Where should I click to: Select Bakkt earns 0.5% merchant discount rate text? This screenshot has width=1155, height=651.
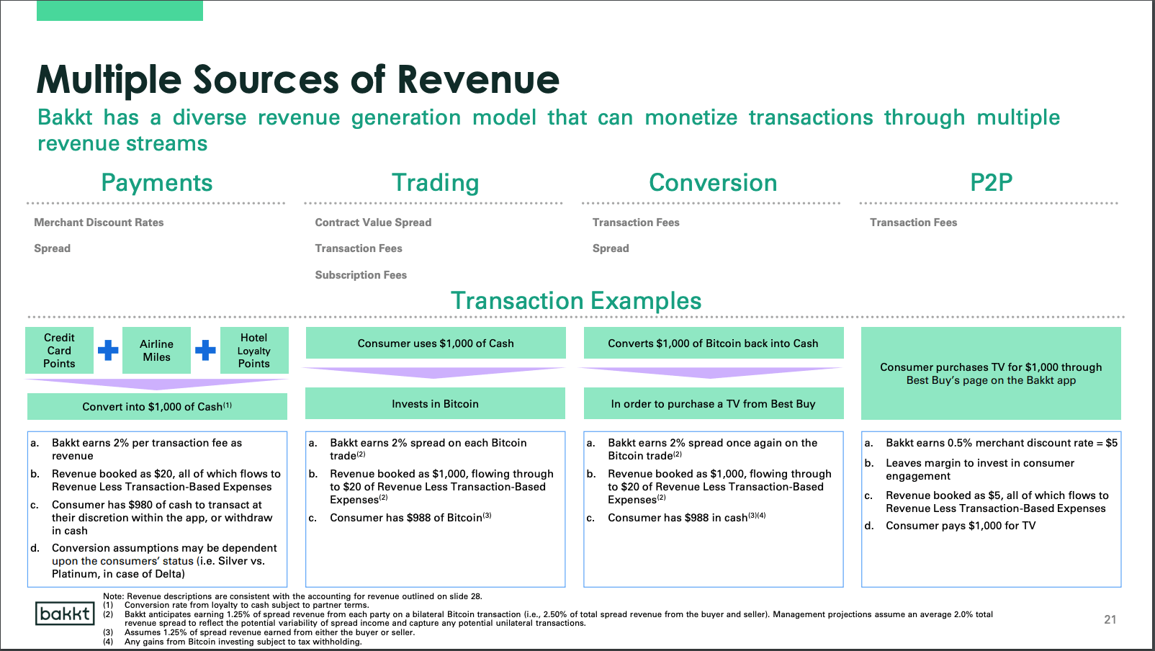tap(1002, 443)
